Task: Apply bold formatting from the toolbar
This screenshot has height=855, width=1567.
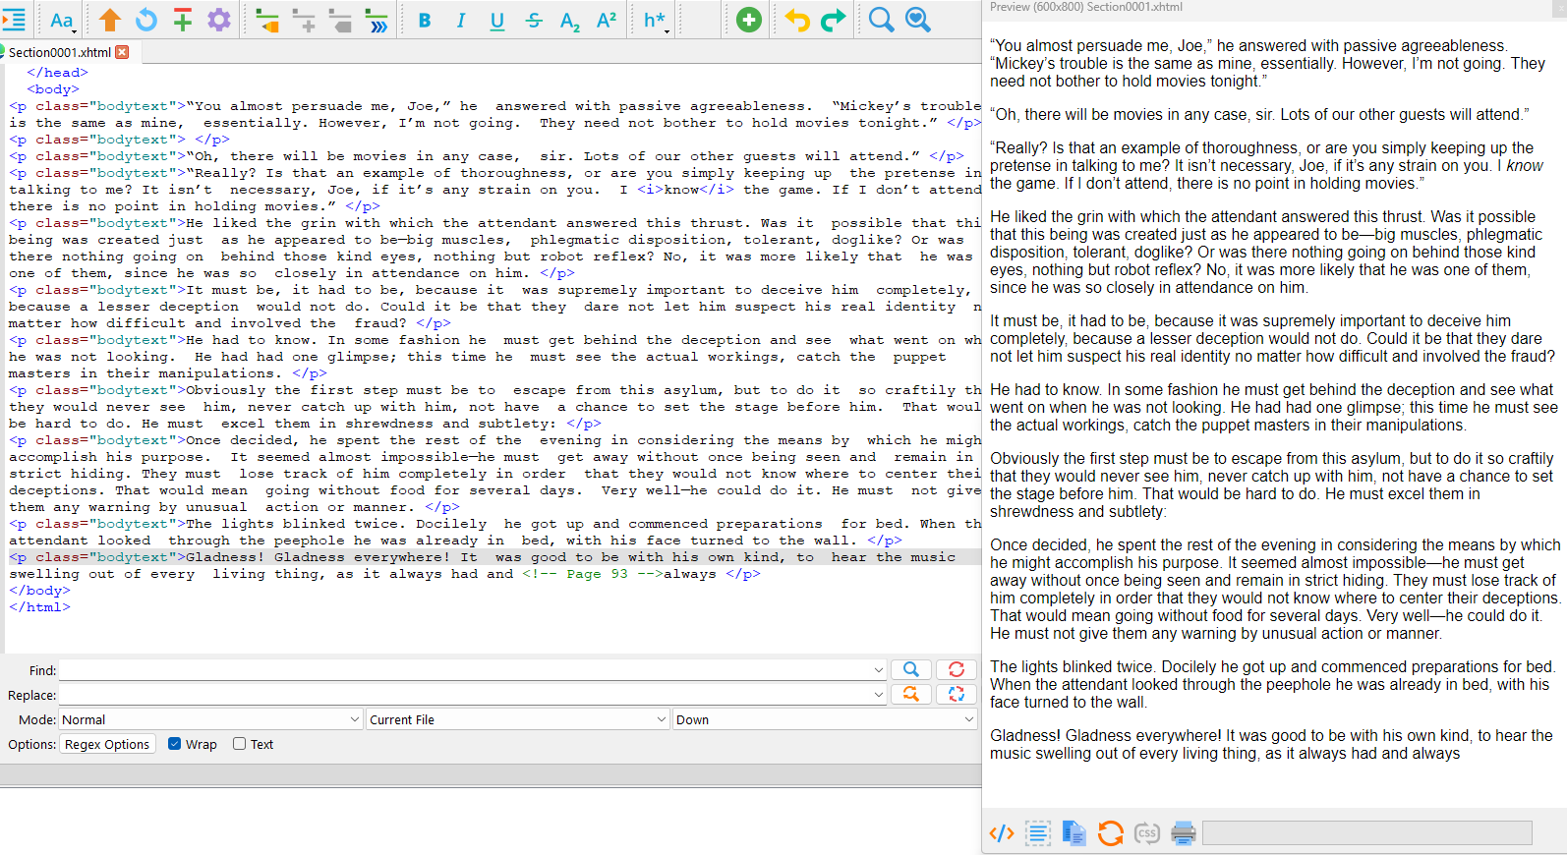Action: [x=425, y=20]
